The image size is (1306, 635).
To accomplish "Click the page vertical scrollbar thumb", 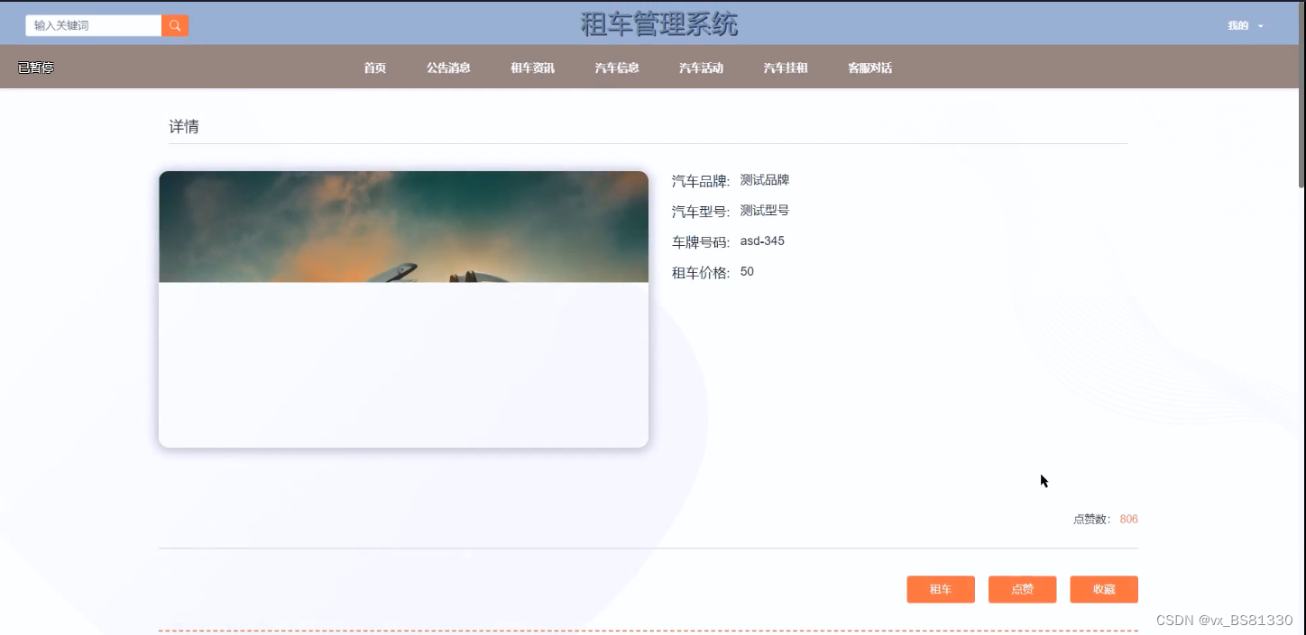I will click(x=1301, y=95).
